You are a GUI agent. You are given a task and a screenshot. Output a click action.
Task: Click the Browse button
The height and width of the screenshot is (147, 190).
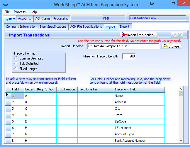[171, 46]
